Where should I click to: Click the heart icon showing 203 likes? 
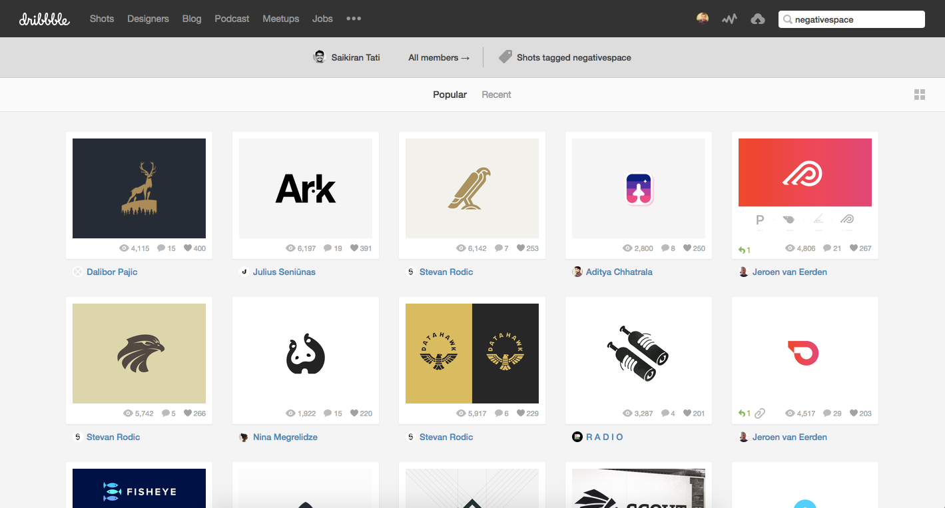click(853, 413)
